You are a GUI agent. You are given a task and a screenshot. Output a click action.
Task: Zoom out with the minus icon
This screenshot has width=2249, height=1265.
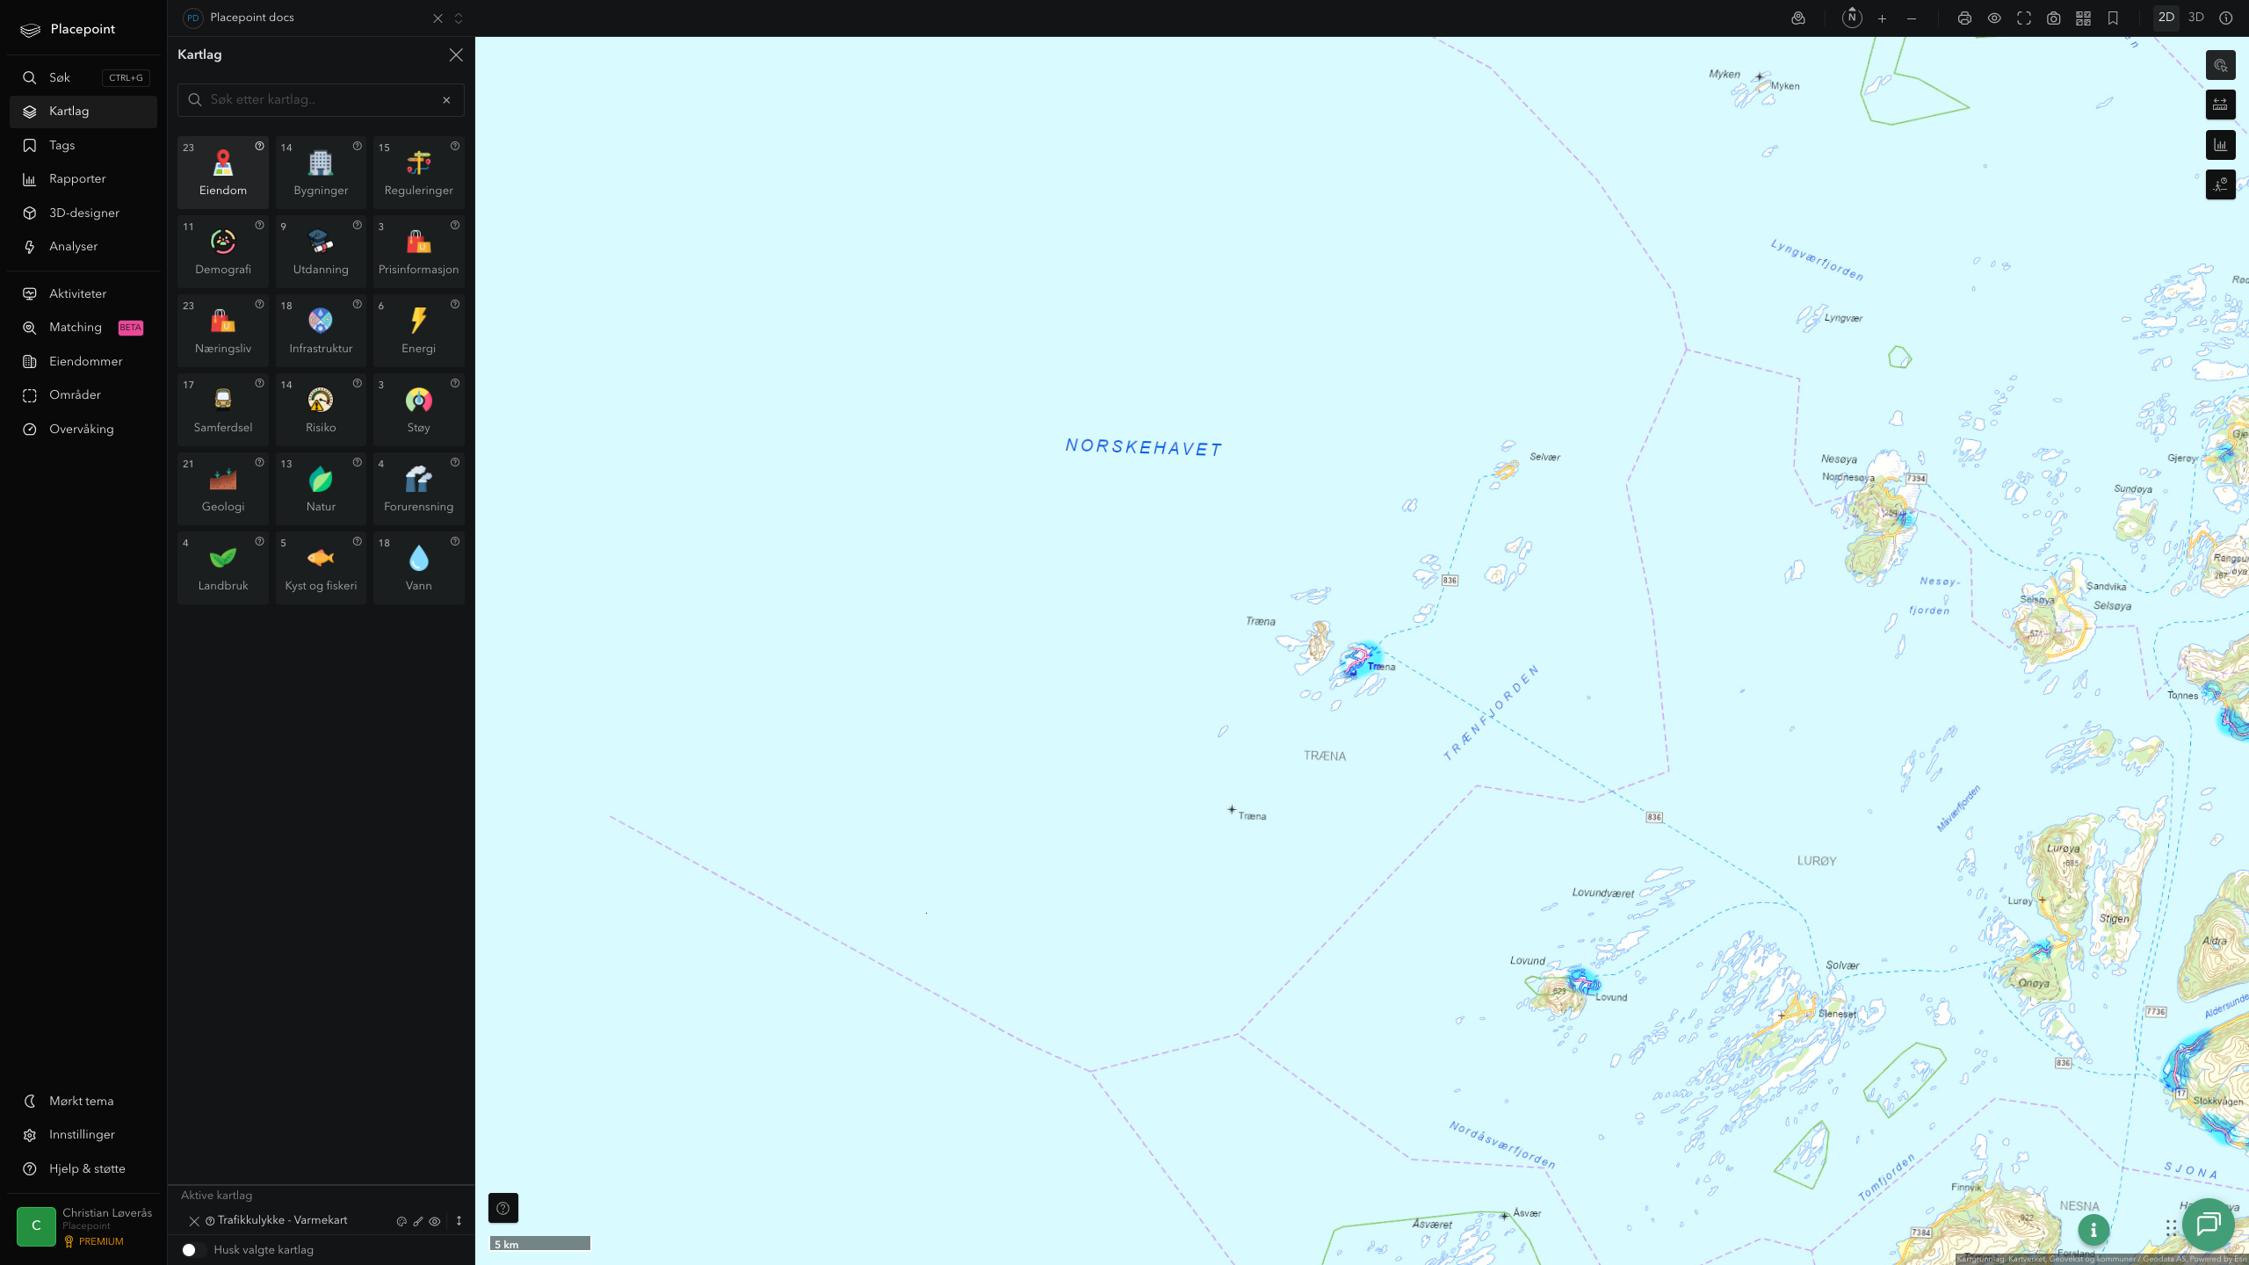coord(1912,18)
